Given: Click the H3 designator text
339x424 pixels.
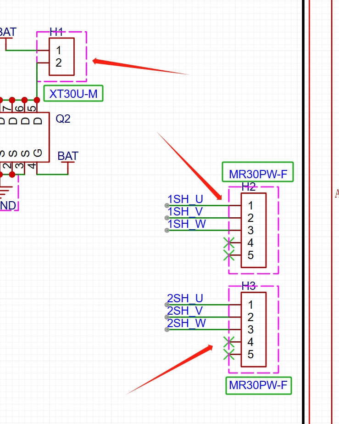Looking at the screenshot, I should [x=249, y=286].
